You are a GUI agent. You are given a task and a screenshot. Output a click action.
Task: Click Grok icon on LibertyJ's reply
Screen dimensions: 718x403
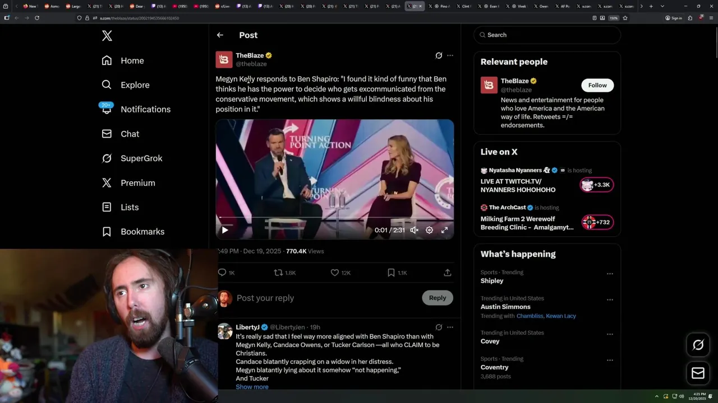tap(439, 327)
